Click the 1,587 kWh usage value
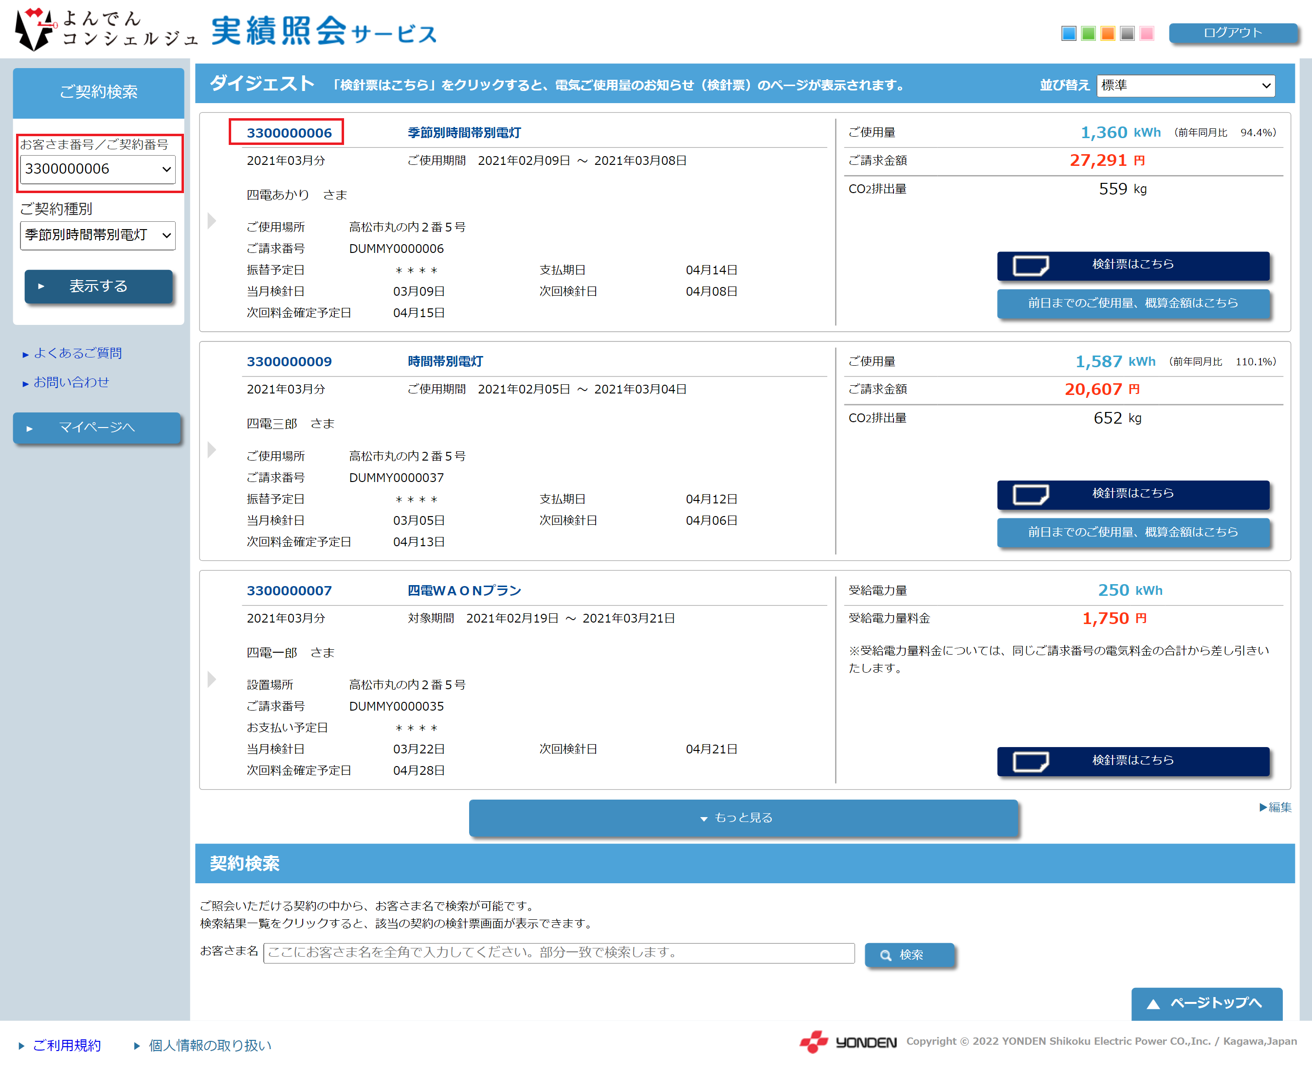The height and width of the screenshot is (1071, 1312). click(x=1115, y=361)
